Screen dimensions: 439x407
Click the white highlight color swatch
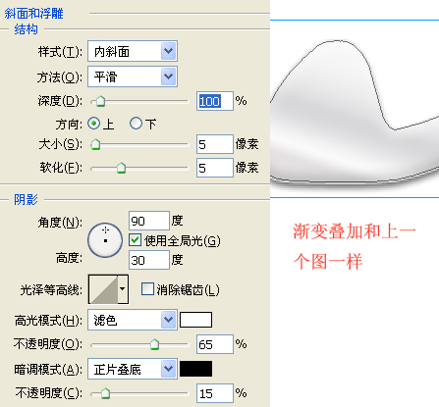(195, 320)
